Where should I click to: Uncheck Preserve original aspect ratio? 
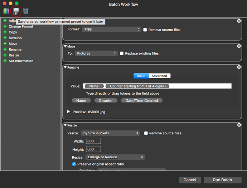click(74, 164)
